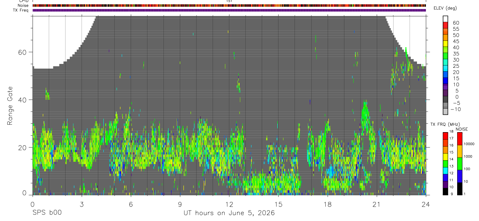Select the 'Range Gate' y-axis label

tap(10, 106)
